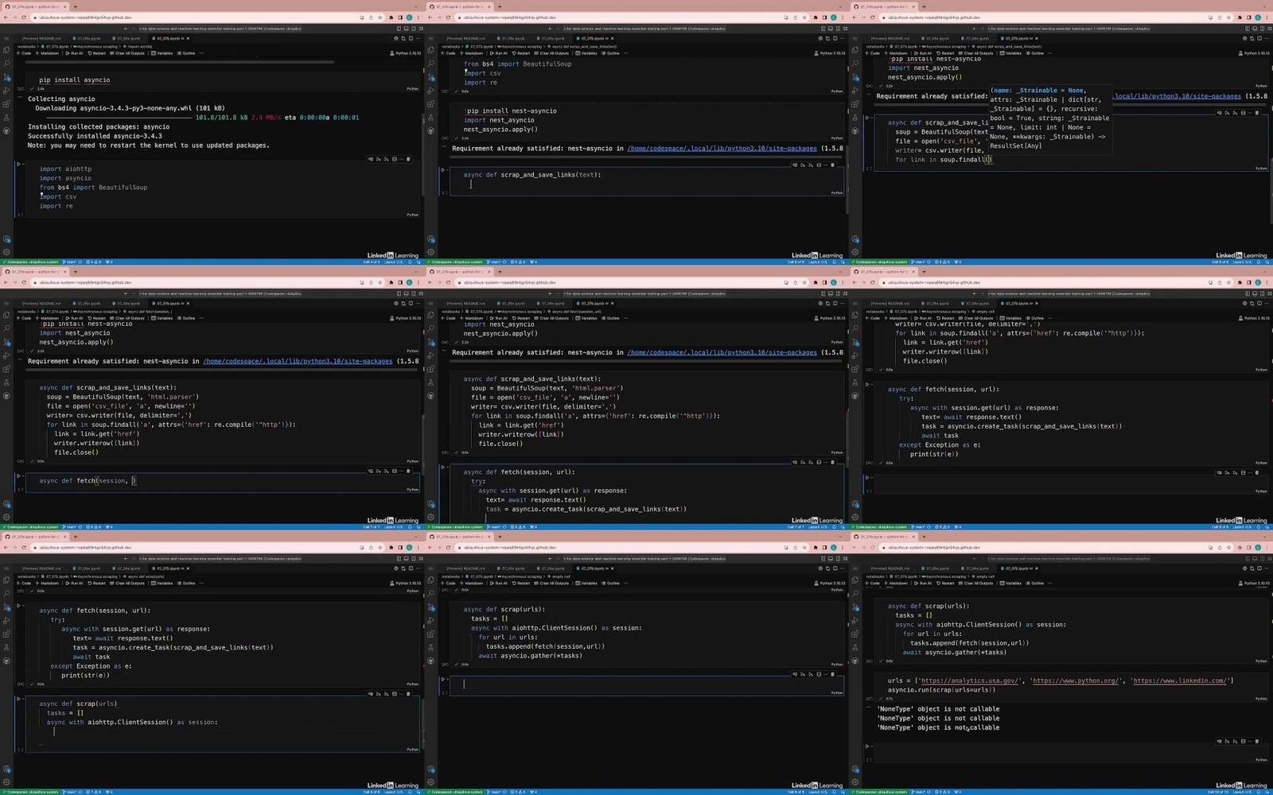
Task: Expand run options arrow beside fetch cell, middle-center frame
Action: pyautogui.click(x=447, y=467)
